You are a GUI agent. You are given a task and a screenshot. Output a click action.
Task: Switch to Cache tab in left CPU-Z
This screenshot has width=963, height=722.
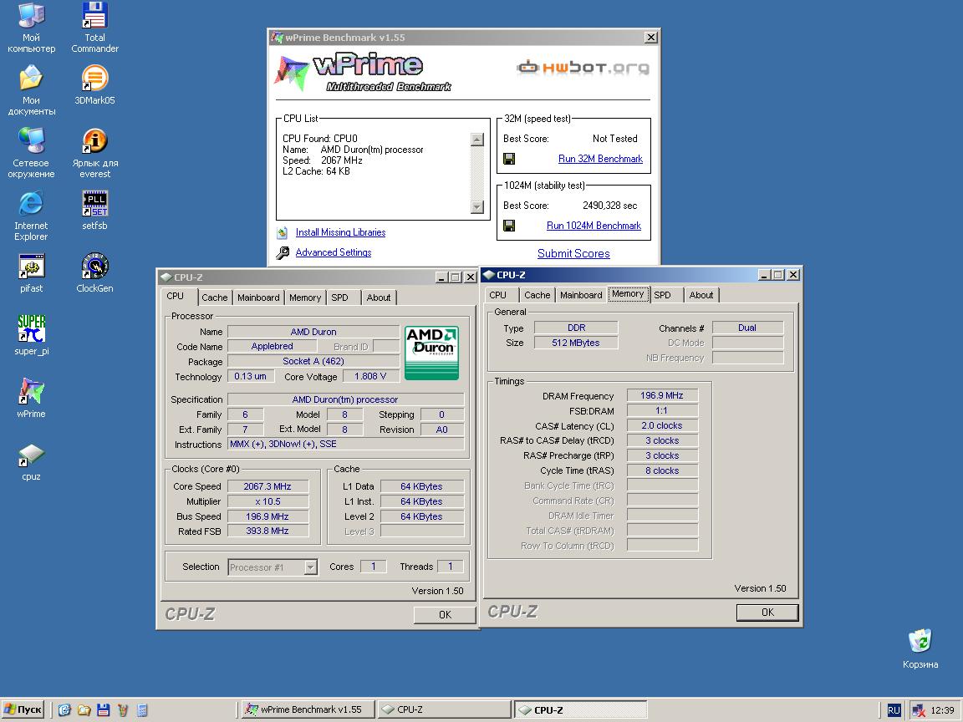click(x=214, y=297)
